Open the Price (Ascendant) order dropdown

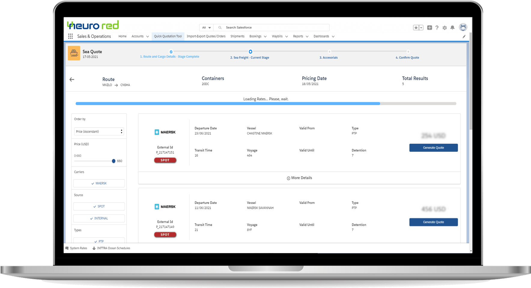99,131
